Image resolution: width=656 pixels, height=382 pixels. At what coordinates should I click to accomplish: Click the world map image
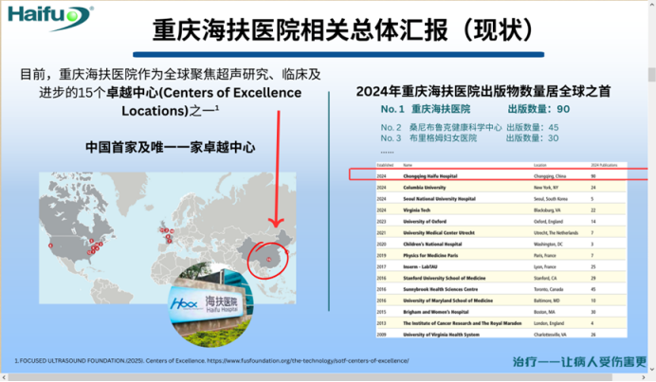tap(168, 238)
